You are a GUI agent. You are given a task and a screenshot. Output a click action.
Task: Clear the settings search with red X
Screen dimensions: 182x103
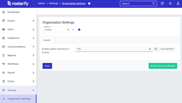tap(73, 29)
